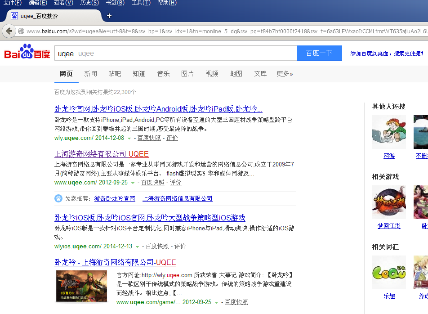Open 百度快照 for www.uqee.com/ result

(152, 182)
